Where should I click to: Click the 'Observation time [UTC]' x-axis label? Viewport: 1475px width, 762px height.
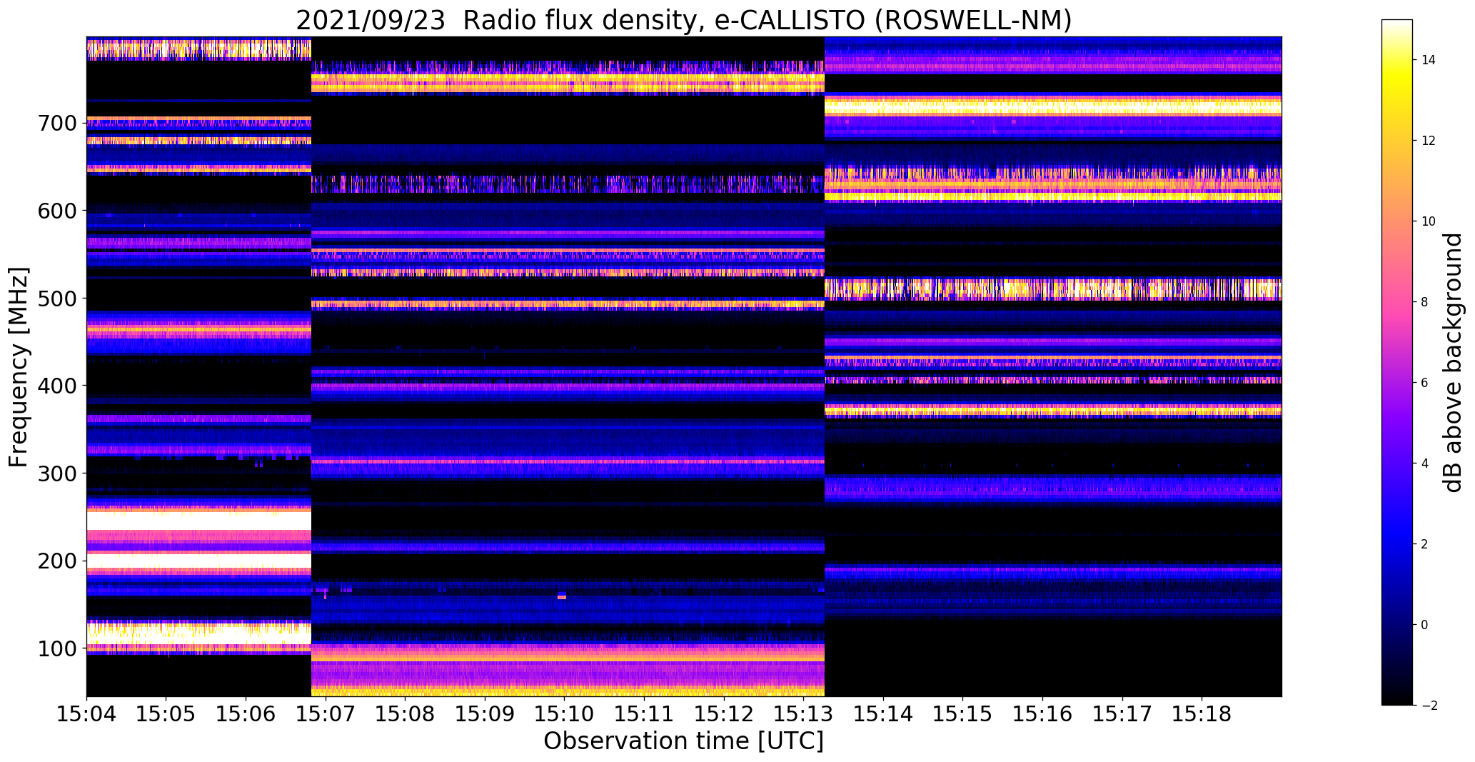tap(684, 741)
